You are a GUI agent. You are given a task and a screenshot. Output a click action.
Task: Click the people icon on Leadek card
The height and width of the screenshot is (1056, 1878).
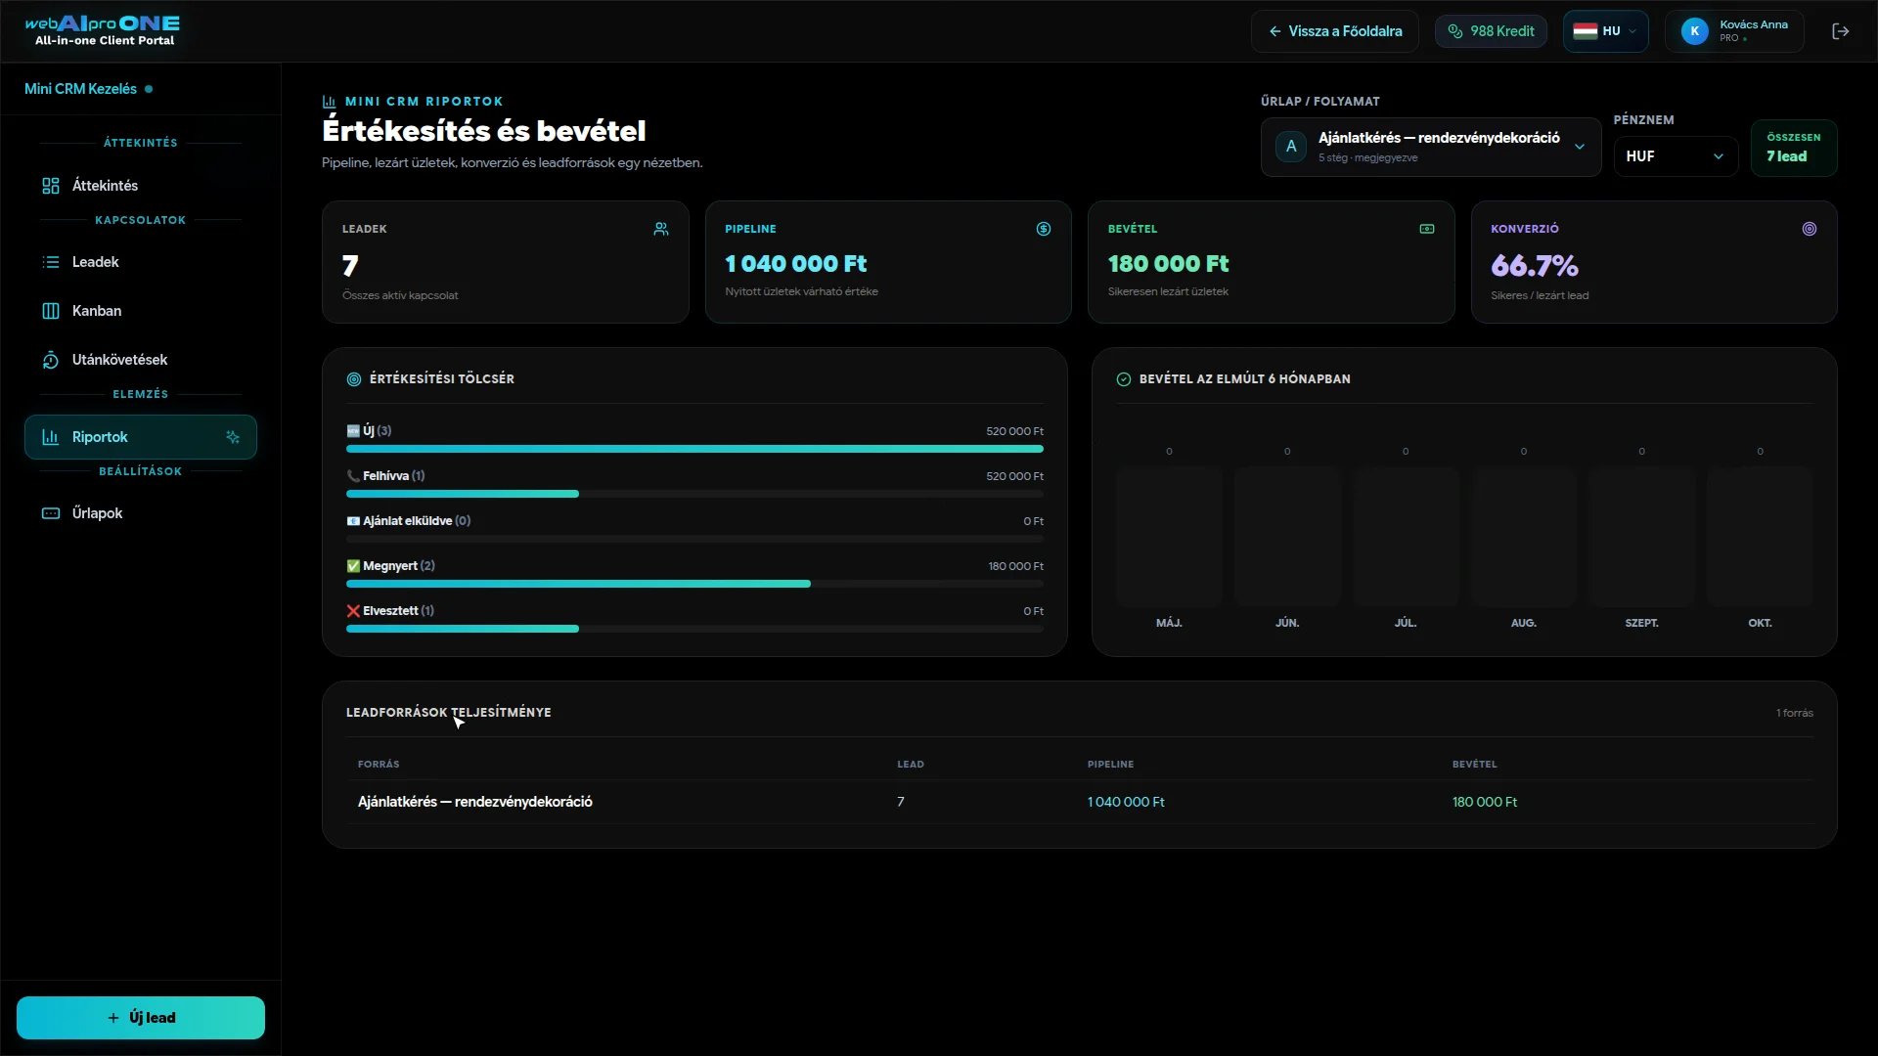[x=661, y=229]
